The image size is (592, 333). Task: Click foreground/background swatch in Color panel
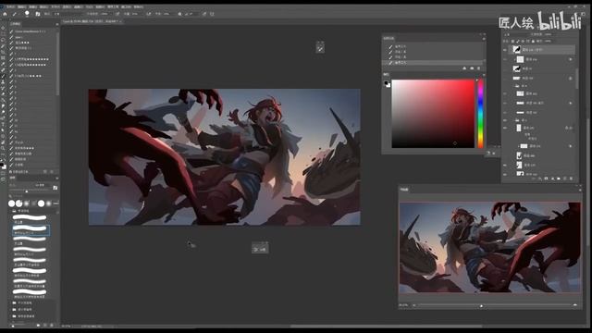387,84
